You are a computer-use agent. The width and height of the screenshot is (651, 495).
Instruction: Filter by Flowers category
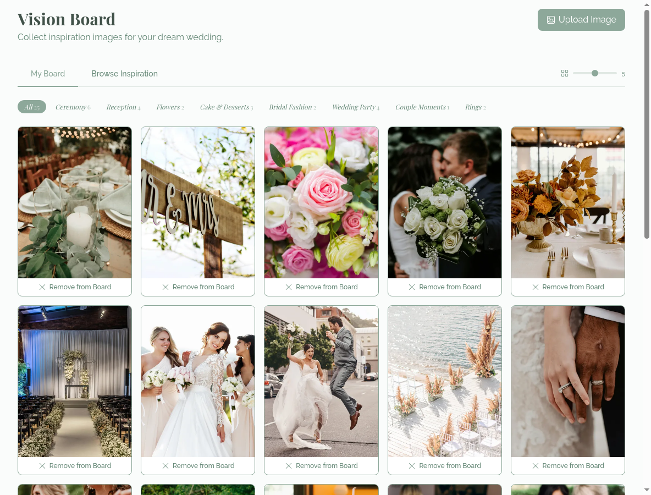(170, 107)
